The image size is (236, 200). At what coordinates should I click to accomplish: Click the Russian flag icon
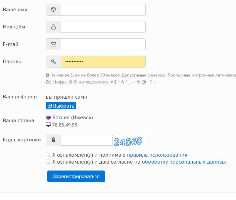point(48,118)
